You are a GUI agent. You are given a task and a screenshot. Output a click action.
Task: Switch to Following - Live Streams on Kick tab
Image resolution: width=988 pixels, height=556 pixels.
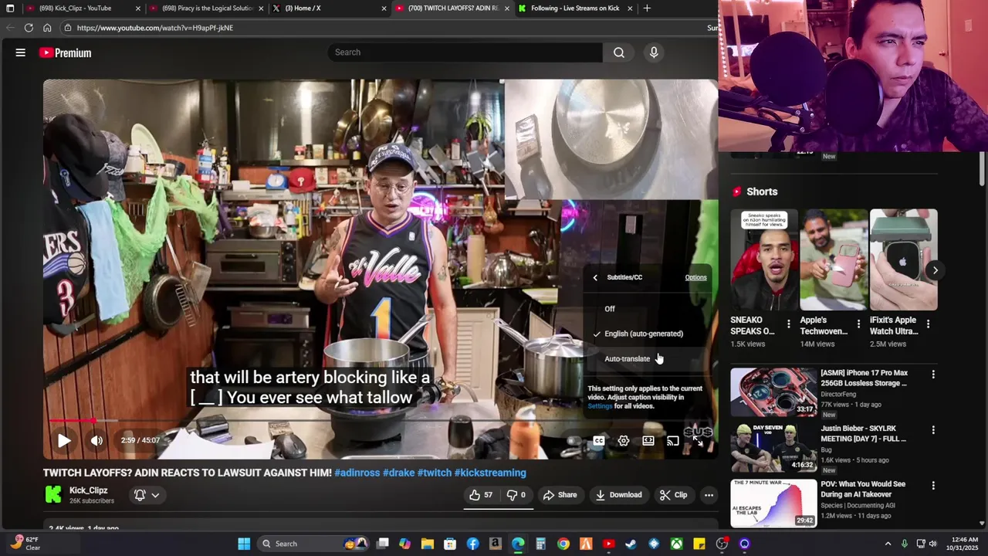[576, 8]
